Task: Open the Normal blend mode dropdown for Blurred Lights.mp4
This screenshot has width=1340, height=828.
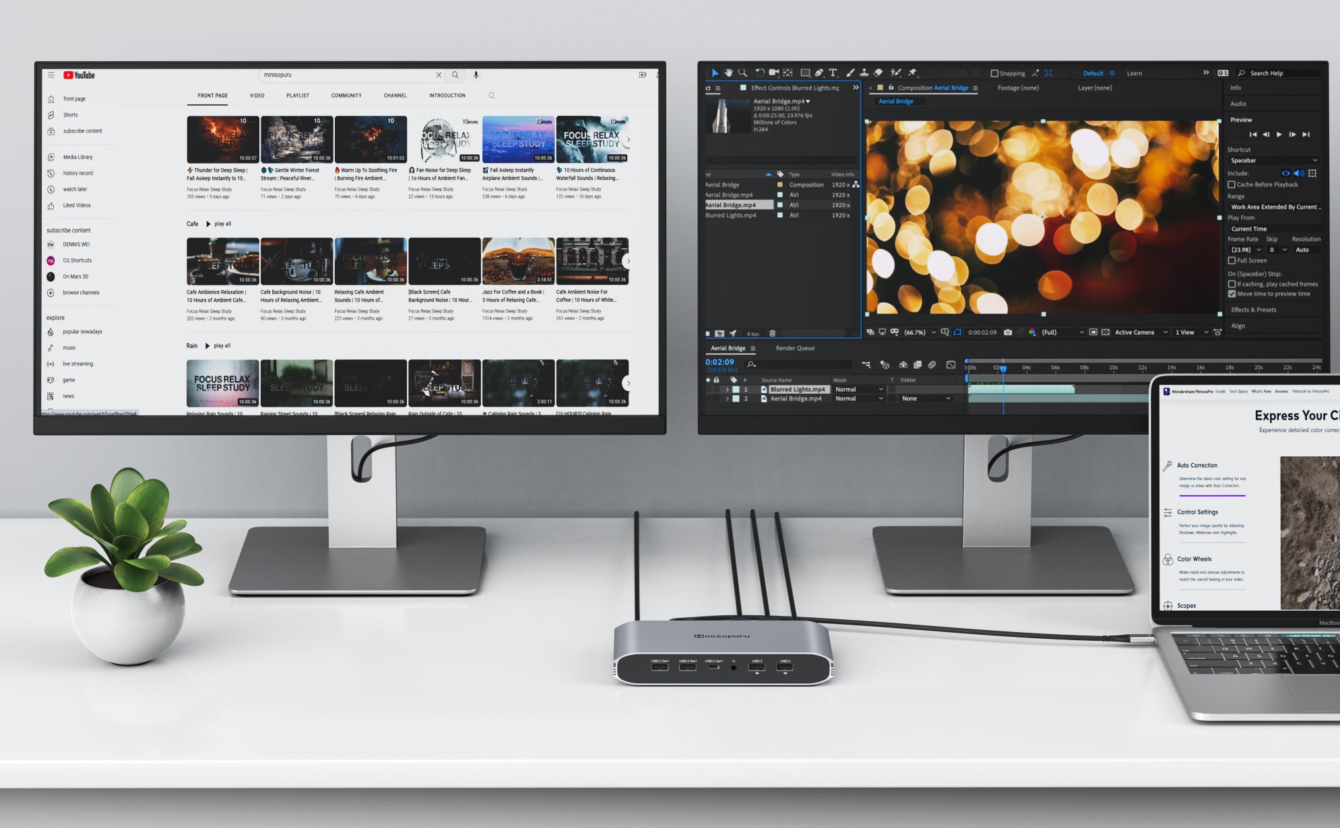Action: pyautogui.click(x=859, y=389)
